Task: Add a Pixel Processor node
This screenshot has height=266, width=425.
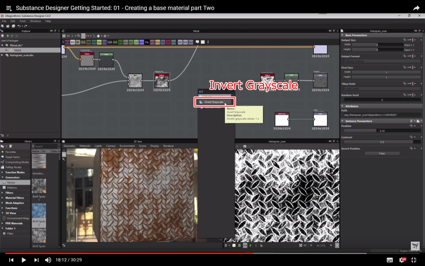Action: click(147, 42)
